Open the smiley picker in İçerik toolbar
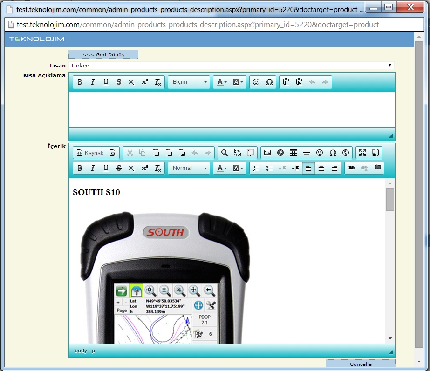The image size is (430, 371). click(320, 153)
